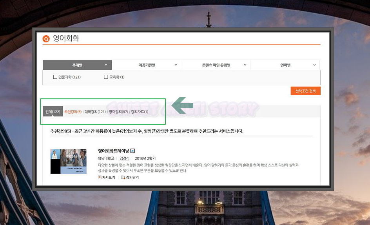370x225 pixels.
Task: Switch to the 강의자료(1) tab
Action: click(140, 112)
